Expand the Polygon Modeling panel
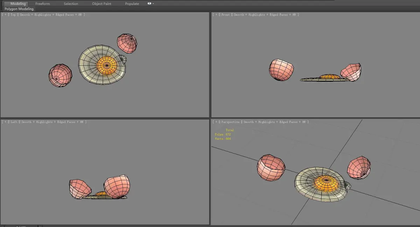This screenshot has width=420, height=227. pos(19,9)
